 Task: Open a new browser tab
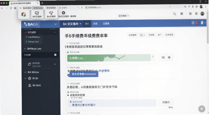pos(42,3)
